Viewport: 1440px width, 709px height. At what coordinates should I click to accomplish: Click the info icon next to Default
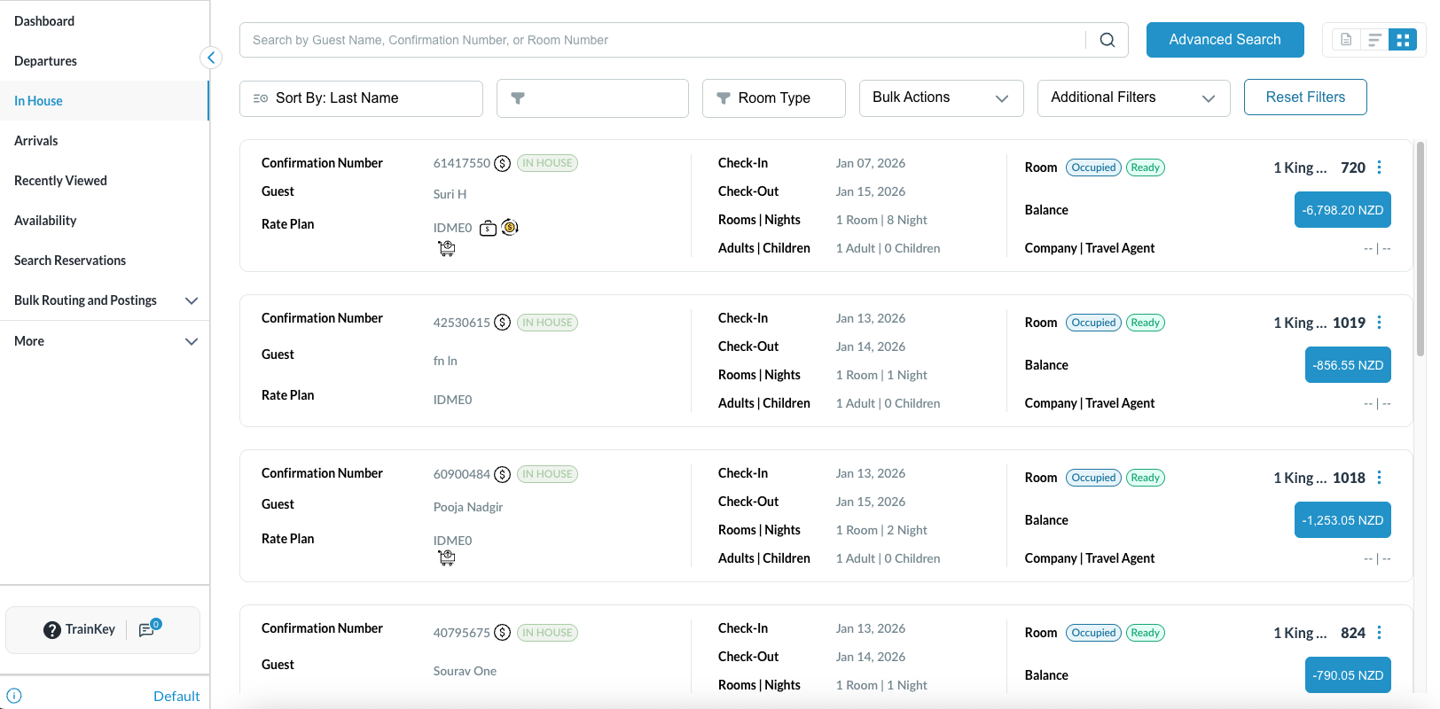coord(14,696)
